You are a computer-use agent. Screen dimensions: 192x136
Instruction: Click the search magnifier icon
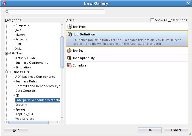(x=7, y=12)
